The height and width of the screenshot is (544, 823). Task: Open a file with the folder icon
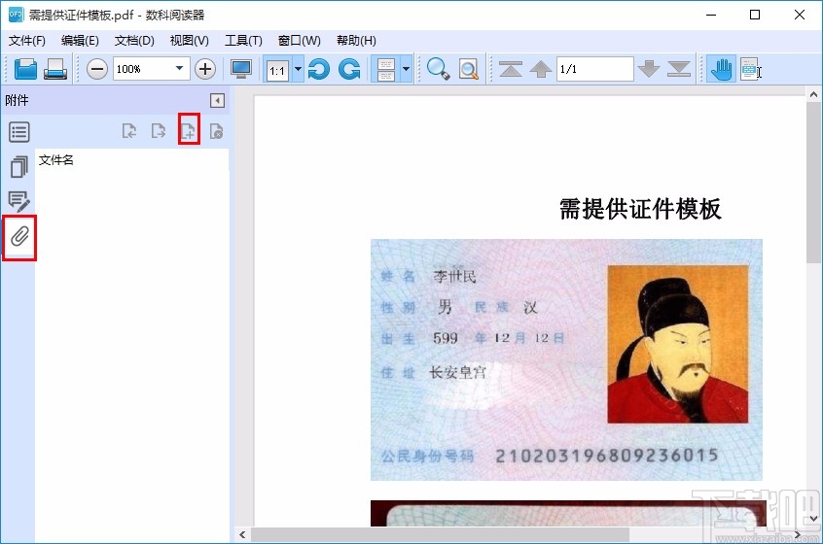[x=25, y=69]
